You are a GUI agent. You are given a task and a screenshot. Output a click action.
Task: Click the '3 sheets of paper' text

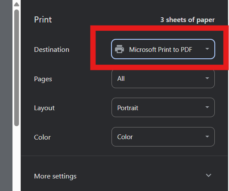[188, 19]
